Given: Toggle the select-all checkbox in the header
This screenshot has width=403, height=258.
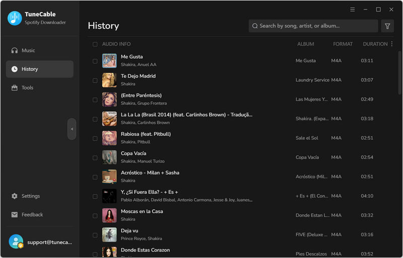Looking at the screenshot, I should [95, 44].
